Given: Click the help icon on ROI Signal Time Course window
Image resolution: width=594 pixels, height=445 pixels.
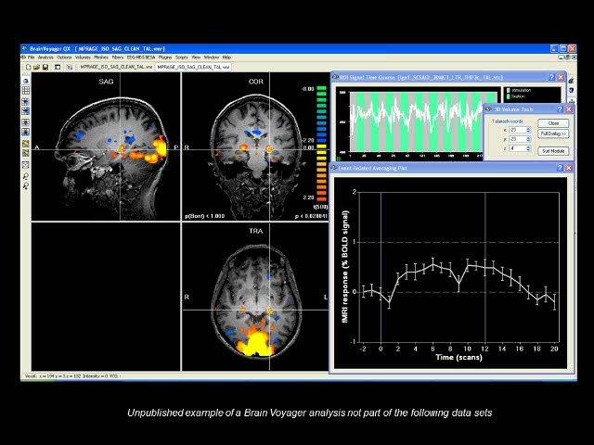Looking at the screenshot, I should tap(549, 78).
